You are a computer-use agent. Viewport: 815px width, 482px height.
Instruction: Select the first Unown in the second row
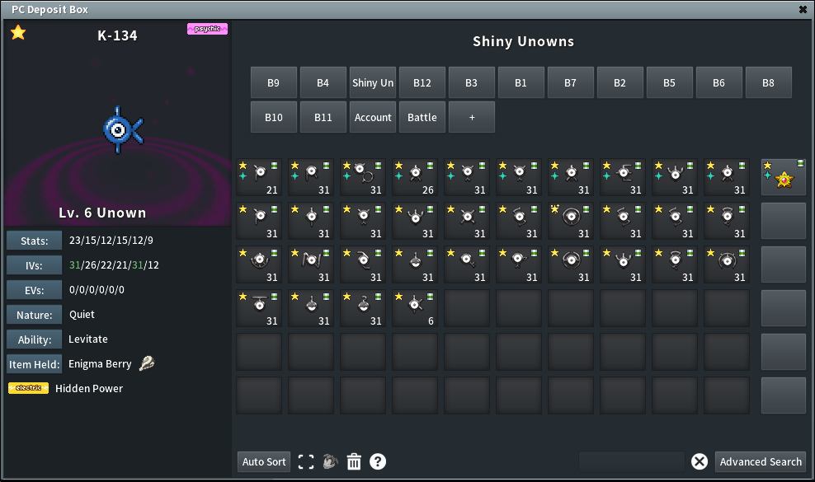pos(259,221)
